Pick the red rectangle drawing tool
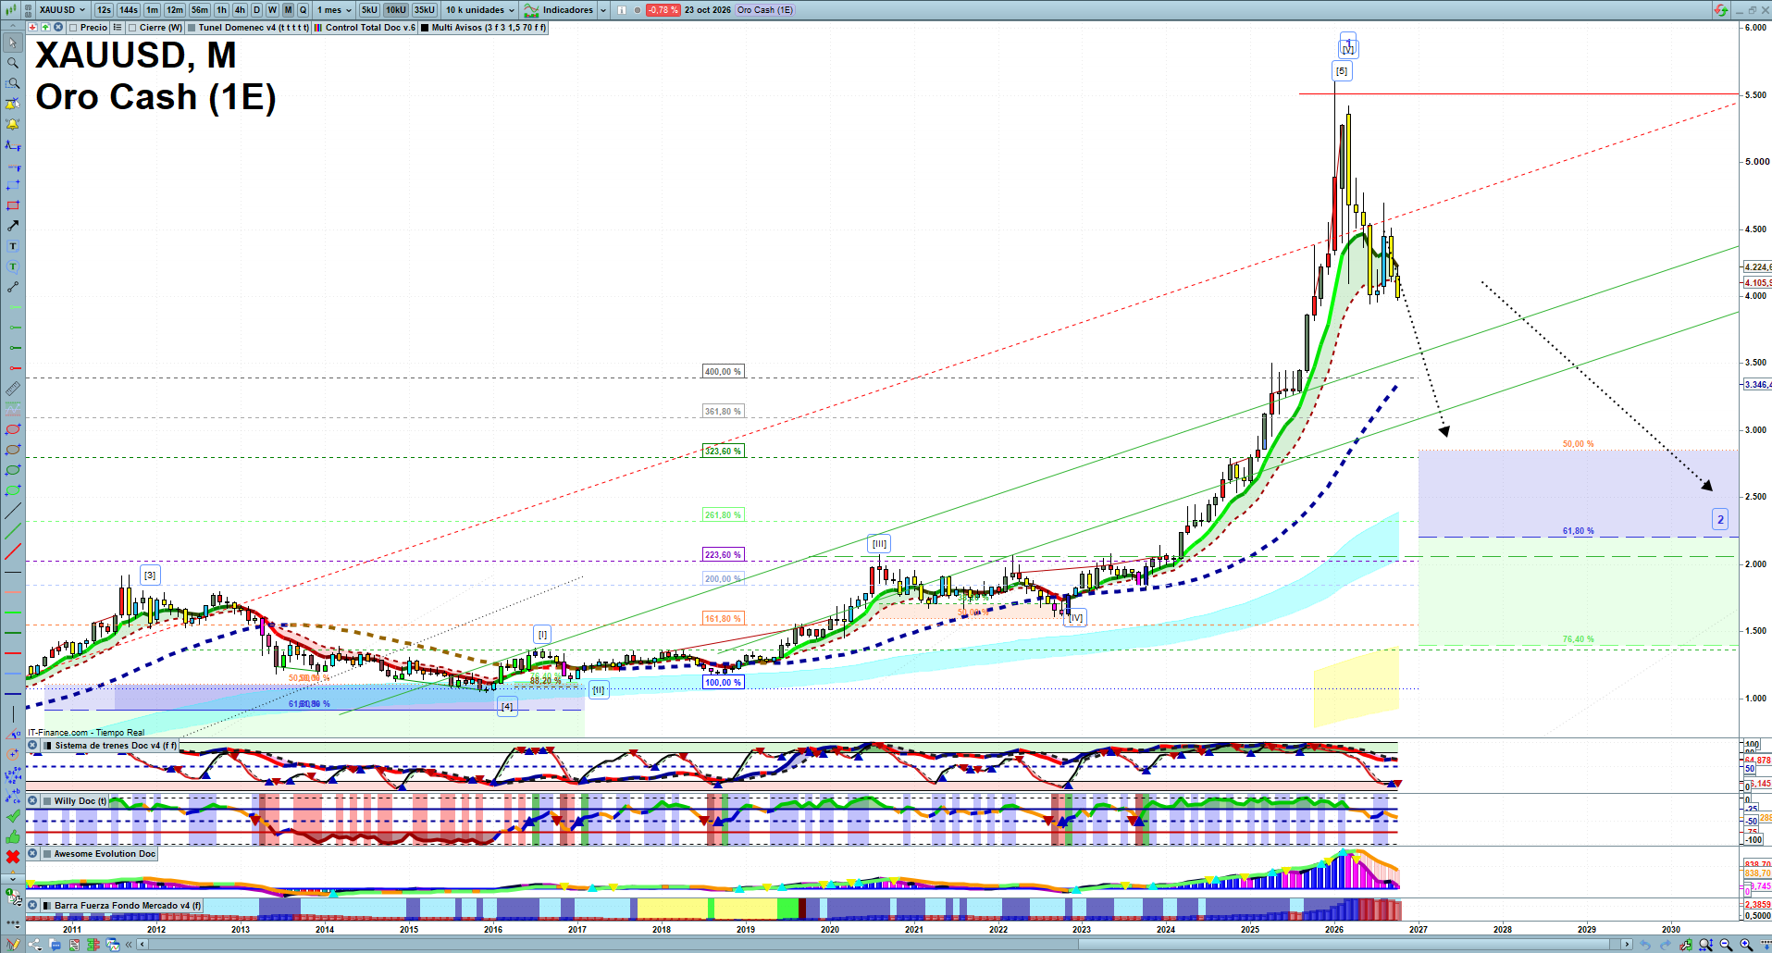Viewport: 1772px width, 953px height. [x=13, y=205]
